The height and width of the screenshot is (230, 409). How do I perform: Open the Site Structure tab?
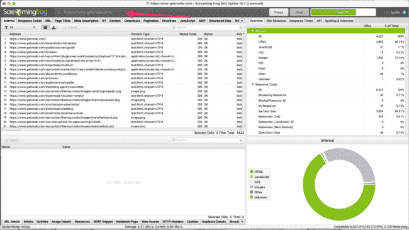(276, 21)
